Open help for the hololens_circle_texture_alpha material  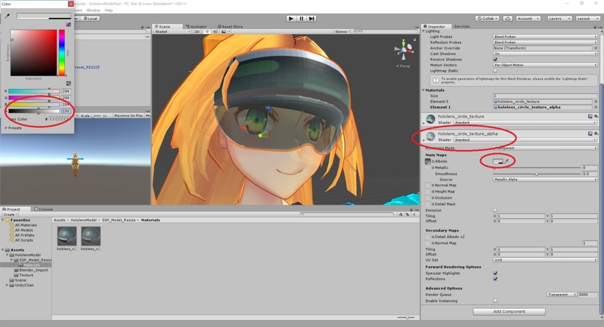pos(590,134)
